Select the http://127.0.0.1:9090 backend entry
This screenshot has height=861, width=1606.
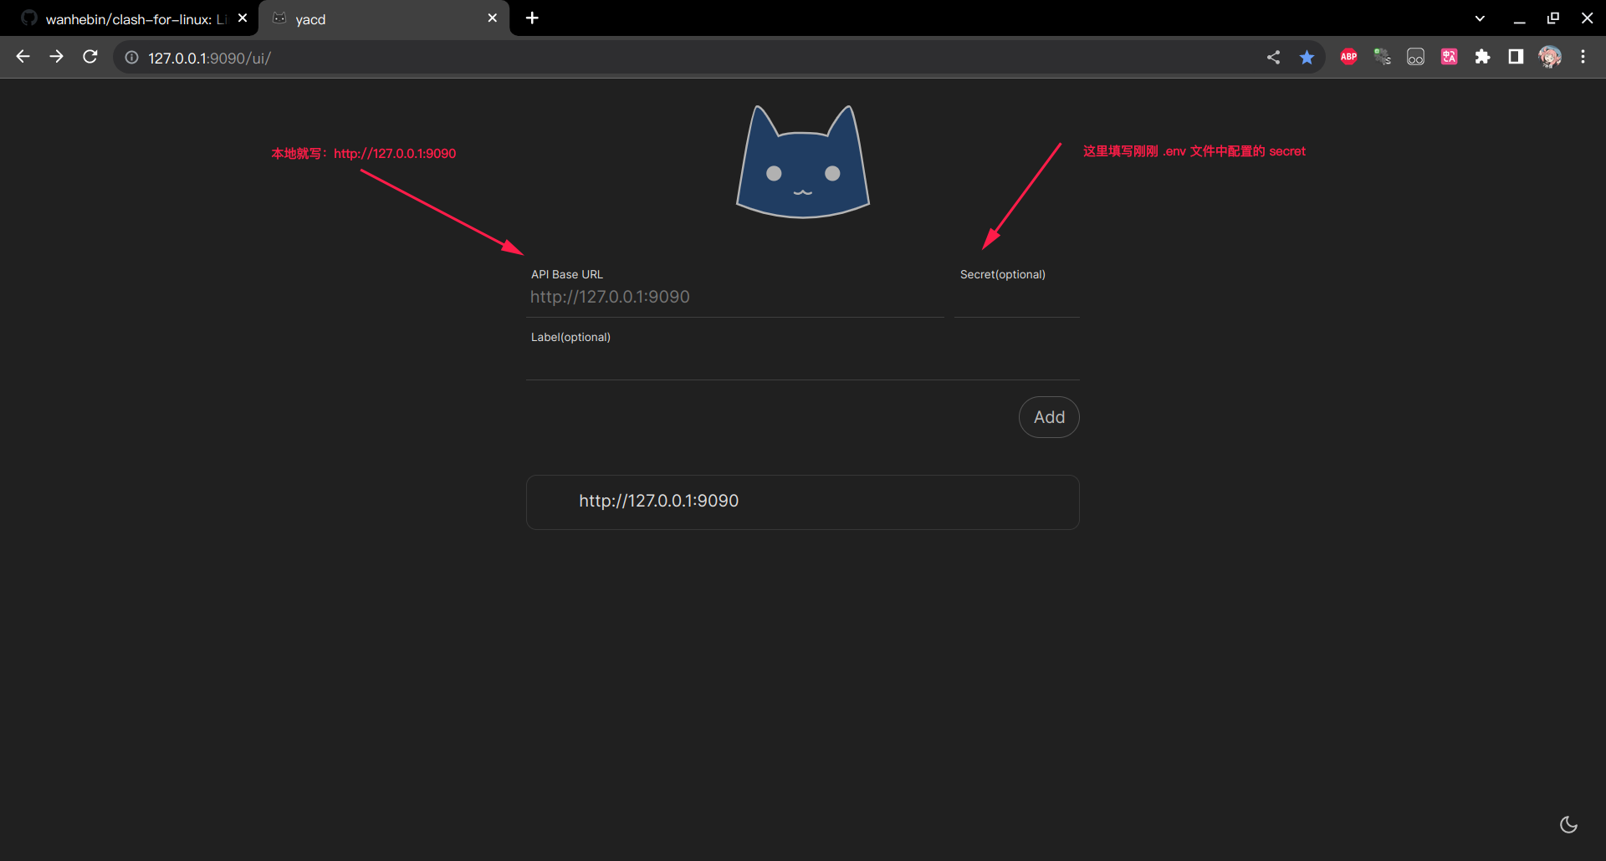(803, 502)
